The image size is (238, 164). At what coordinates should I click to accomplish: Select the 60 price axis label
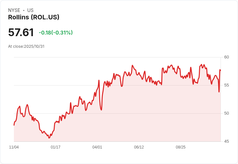[x=226, y=57]
